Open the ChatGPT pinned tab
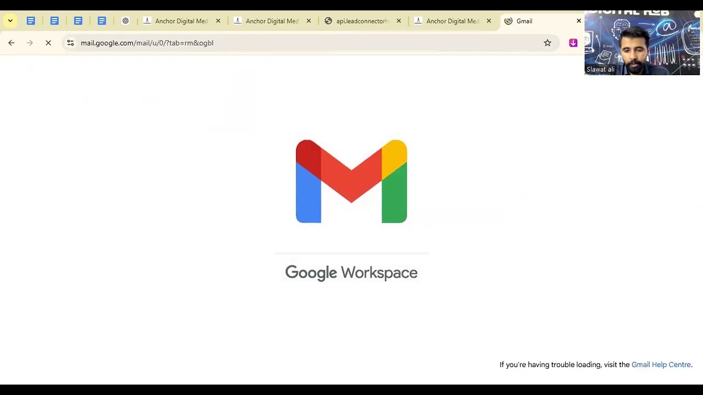The width and height of the screenshot is (703, 395). 125,21
